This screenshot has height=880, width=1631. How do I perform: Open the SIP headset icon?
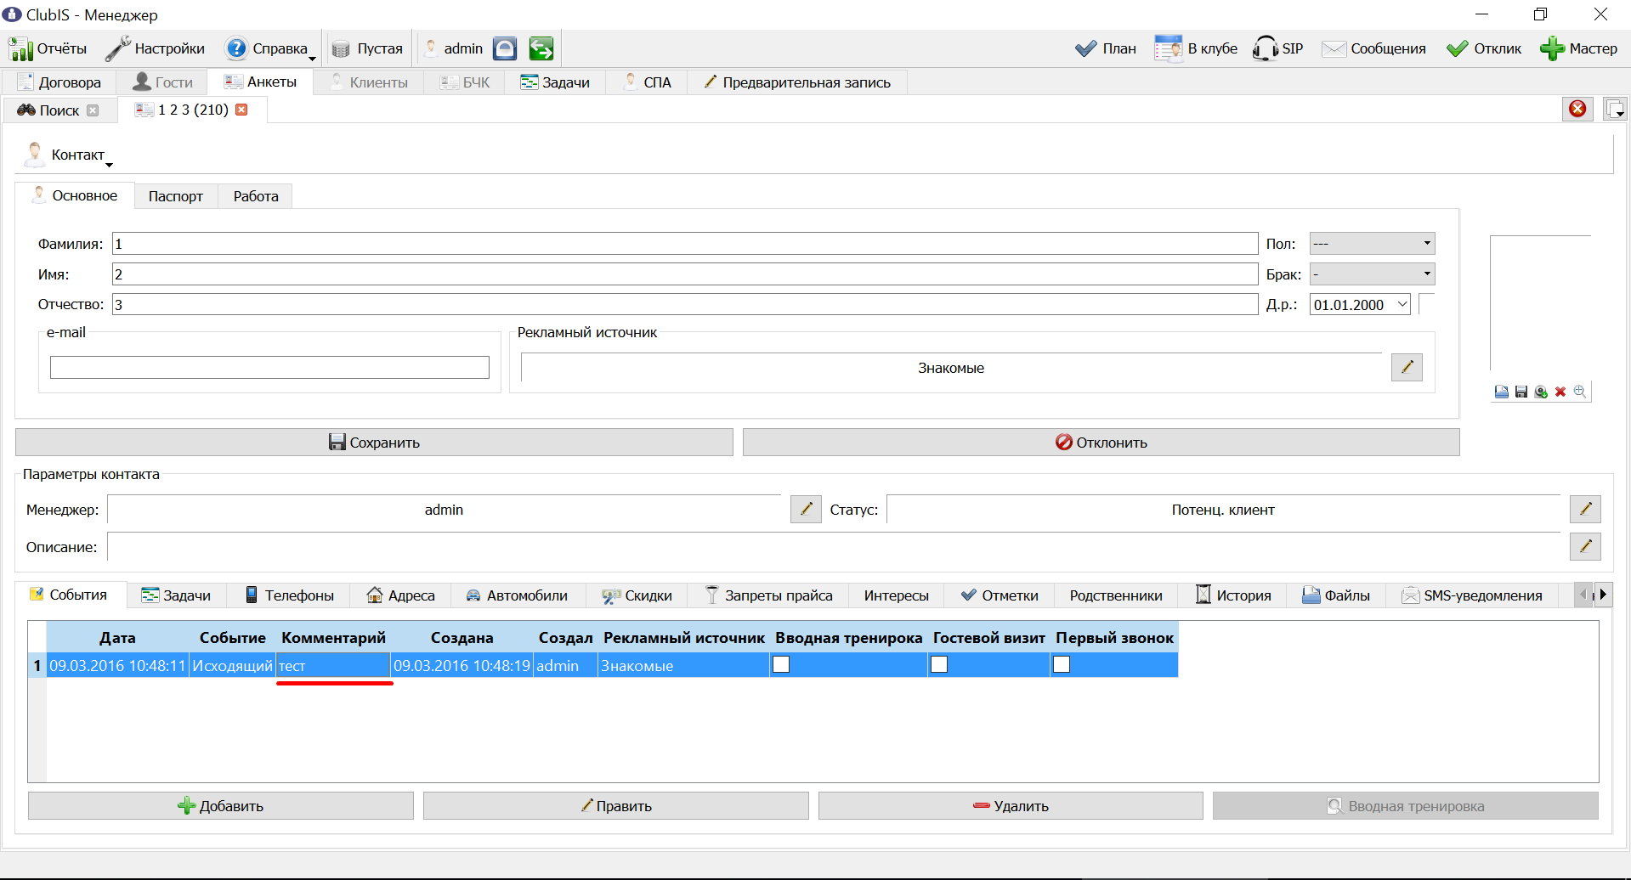click(1265, 48)
